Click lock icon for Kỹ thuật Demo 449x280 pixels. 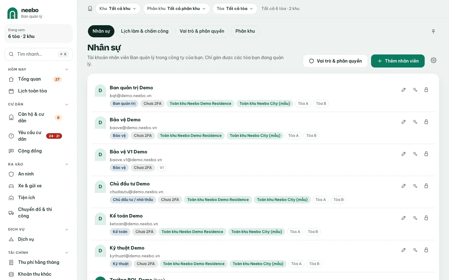[x=426, y=250]
